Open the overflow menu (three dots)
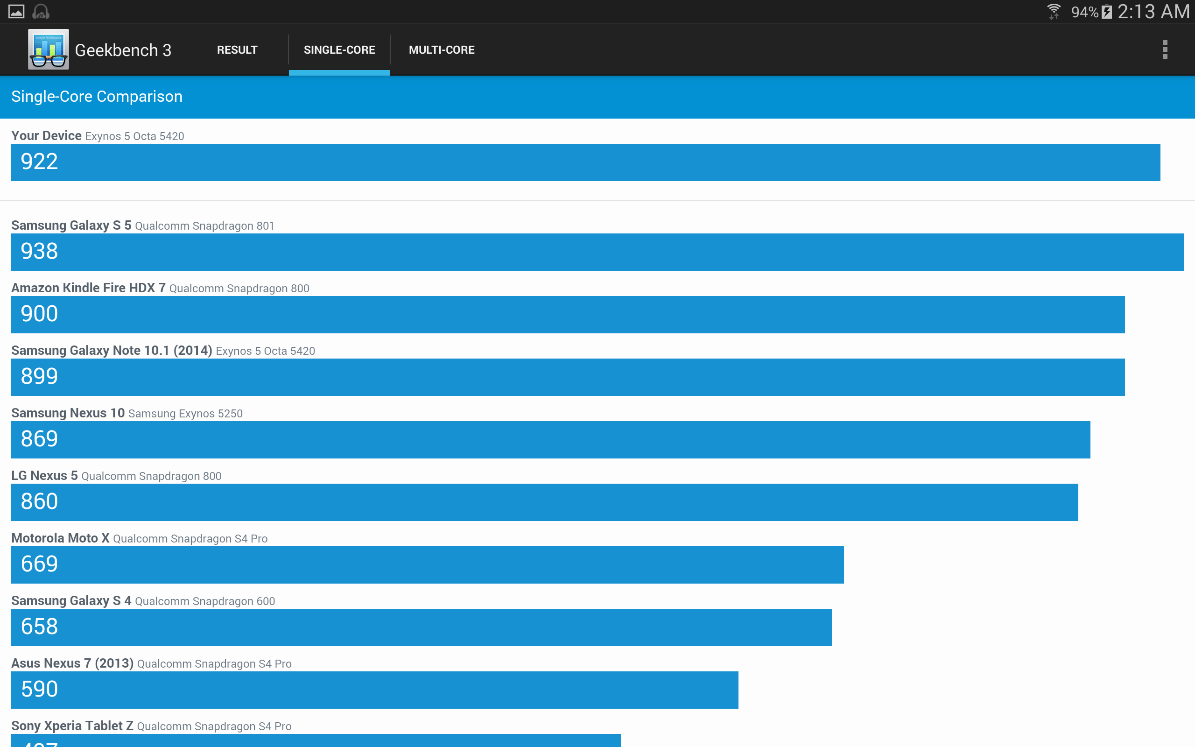The image size is (1195, 747). (x=1165, y=49)
